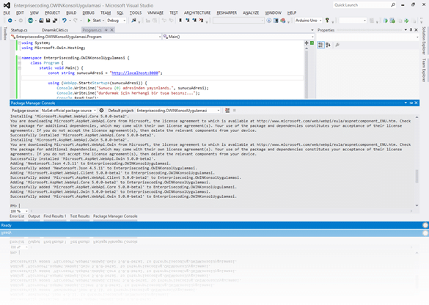The image size is (429, 305).
Task: Switch to the Error List tab
Action: pos(17,216)
